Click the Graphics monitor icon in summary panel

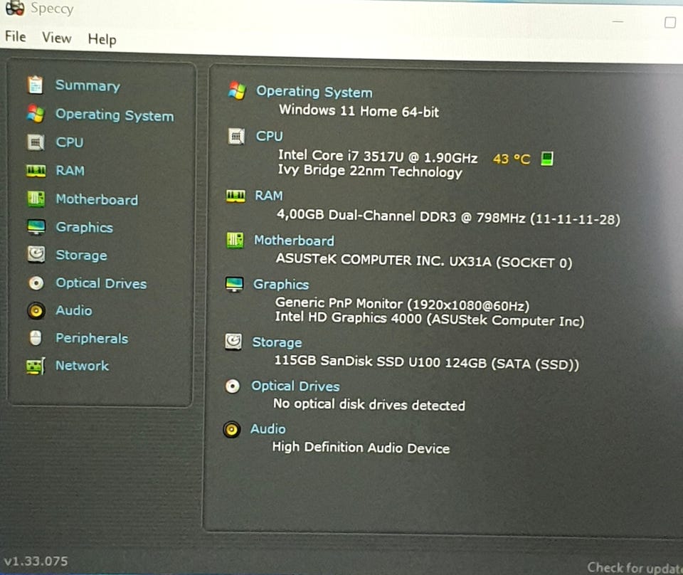[x=234, y=284]
